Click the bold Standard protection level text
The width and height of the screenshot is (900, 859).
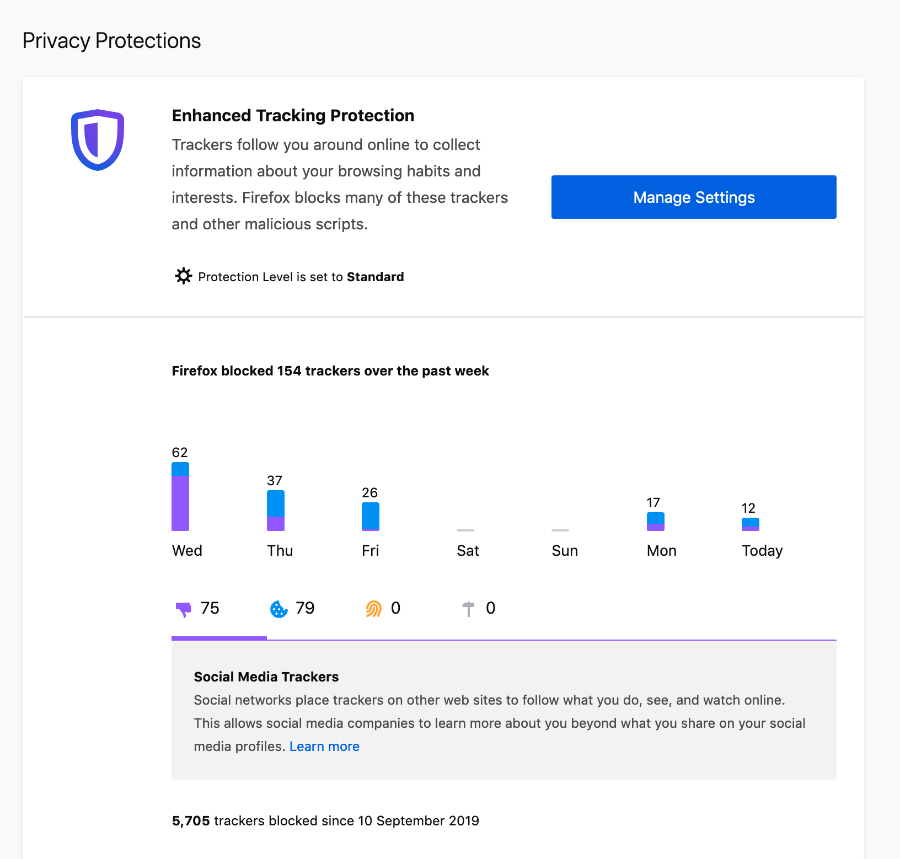click(x=376, y=277)
